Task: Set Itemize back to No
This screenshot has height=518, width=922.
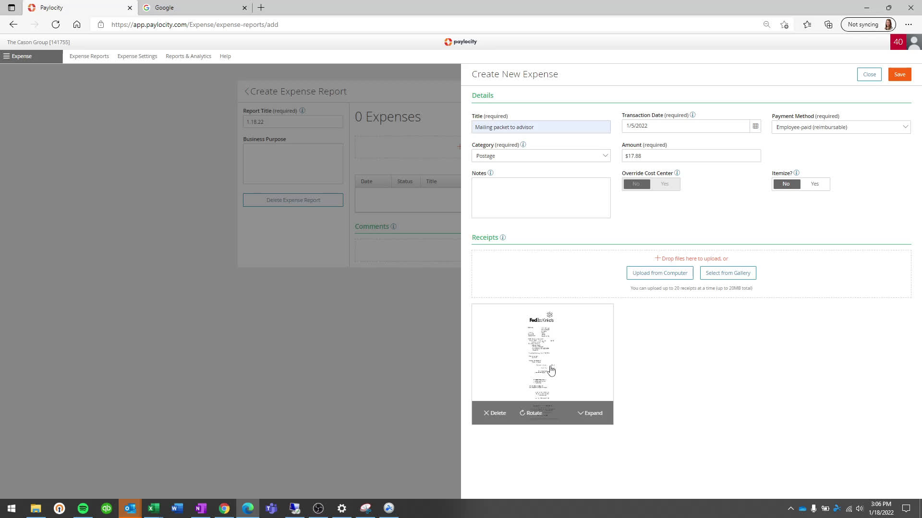Action: (x=786, y=184)
